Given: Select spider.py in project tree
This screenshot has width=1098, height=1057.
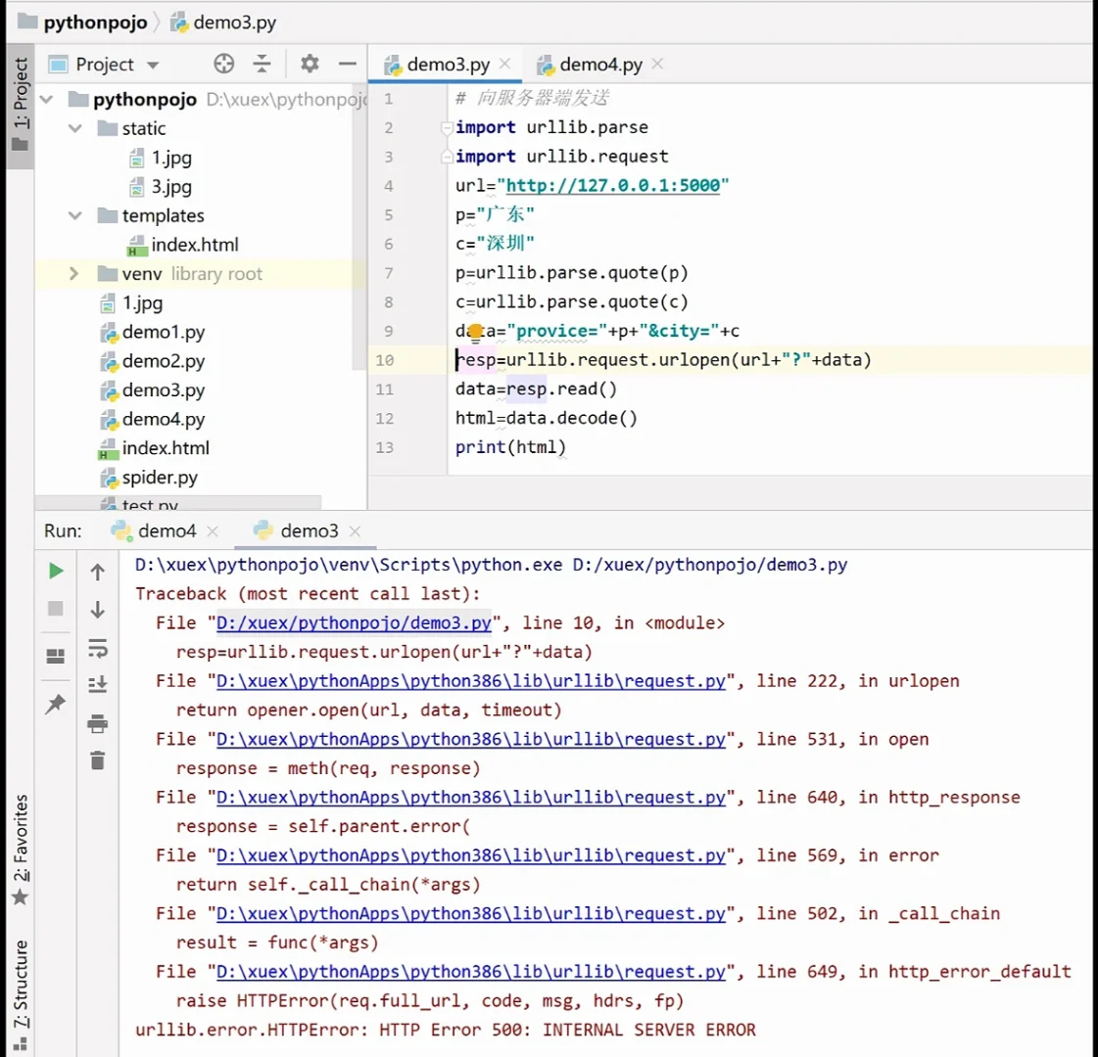Looking at the screenshot, I should pyautogui.click(x=160, y=477).
